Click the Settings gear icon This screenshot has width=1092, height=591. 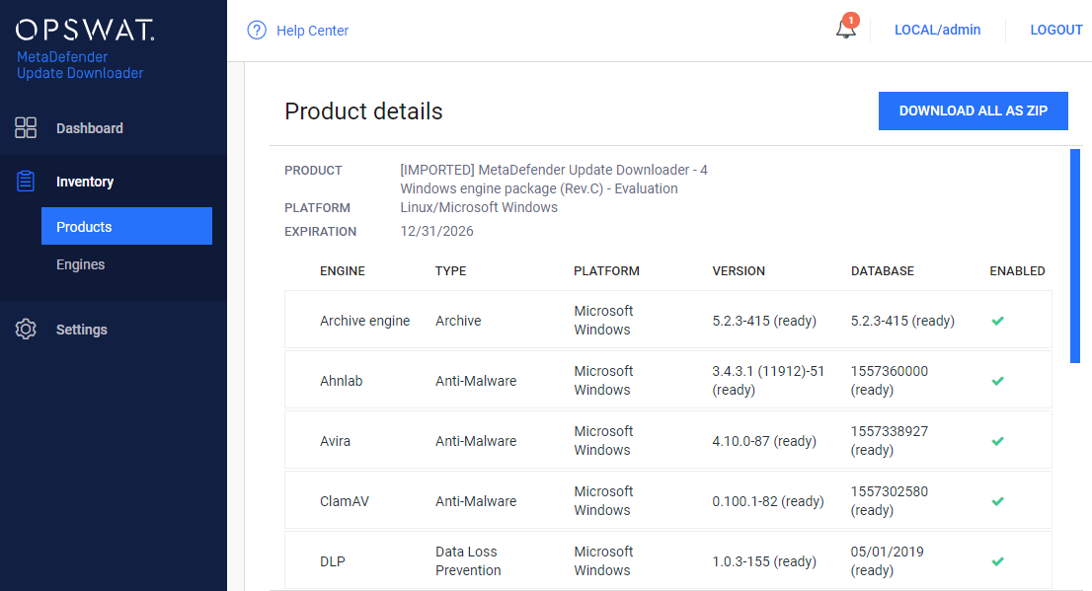pyautogui.click(x=26, y=330)
